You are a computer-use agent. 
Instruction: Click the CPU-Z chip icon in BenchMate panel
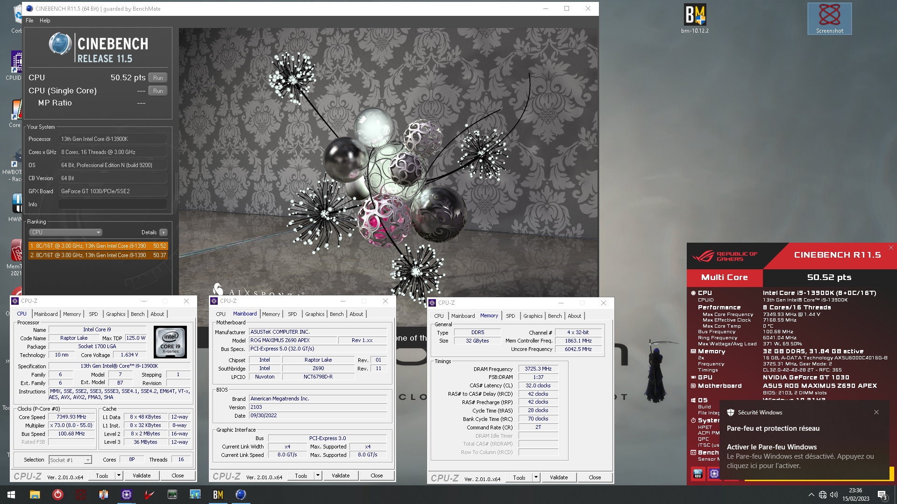click(714, 474)
